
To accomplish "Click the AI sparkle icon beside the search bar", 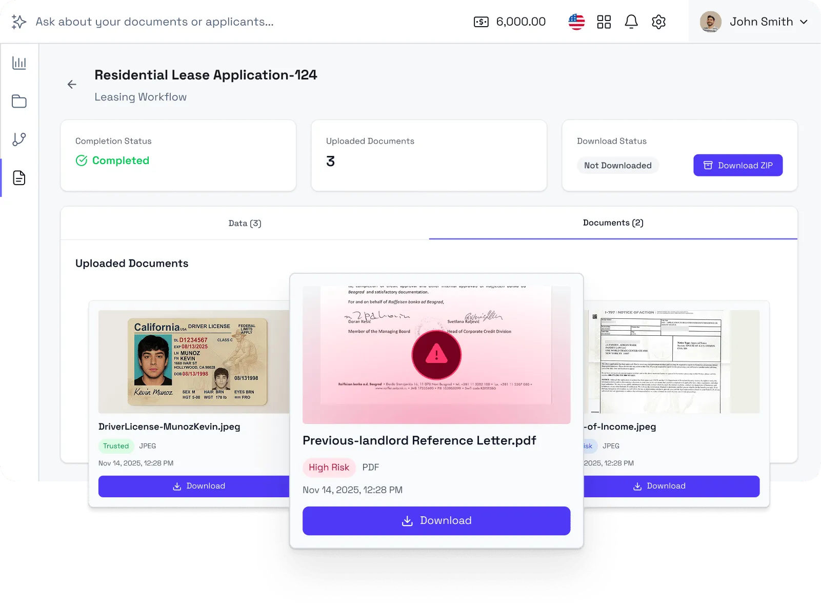I will tap(18, 21).
